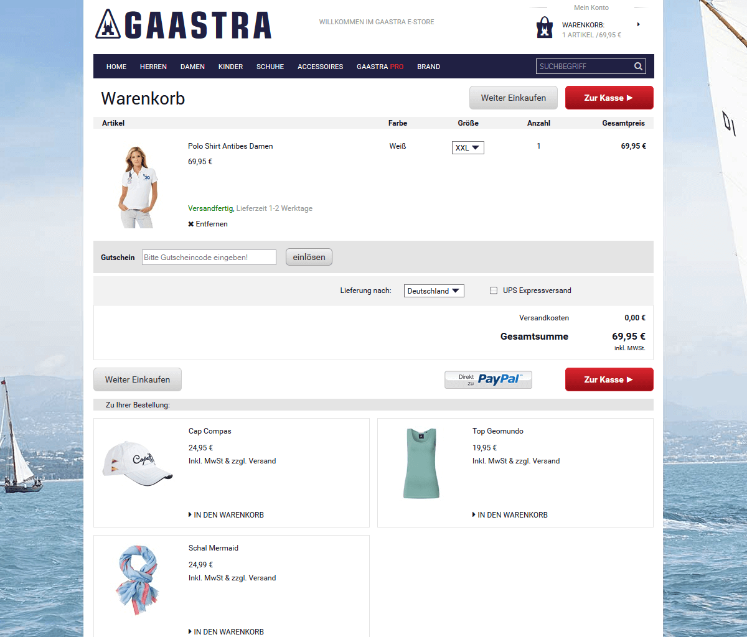Screen dimensions: 747x637
Task: View the Cap Compas product image
Action: pos(137,463)
